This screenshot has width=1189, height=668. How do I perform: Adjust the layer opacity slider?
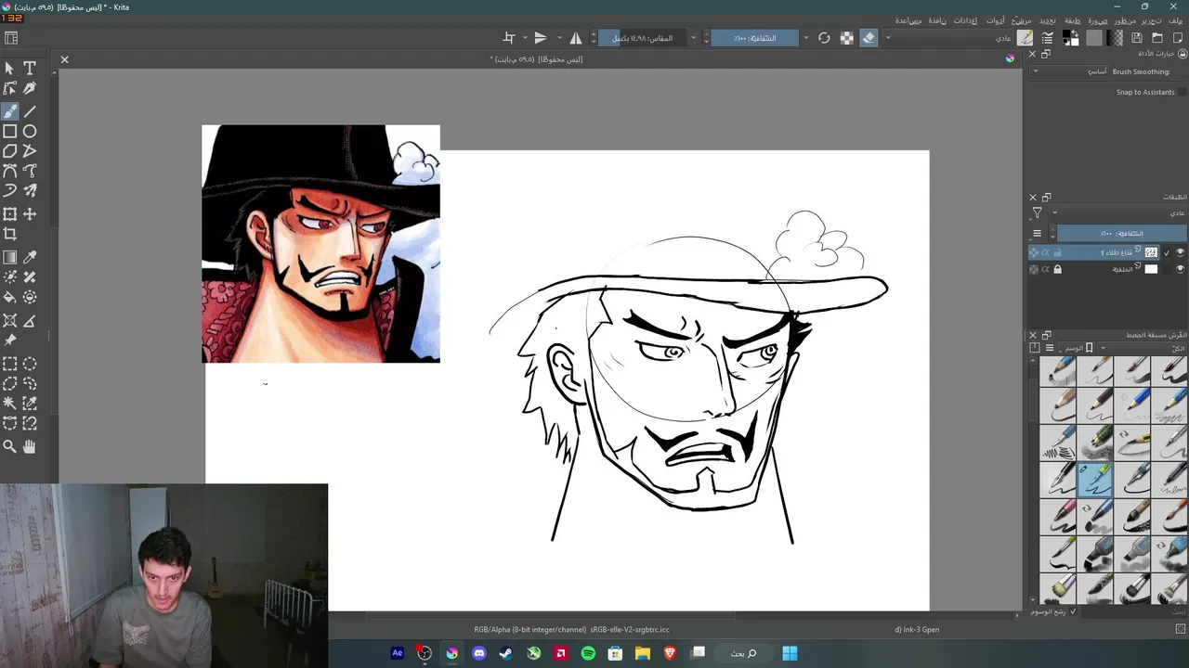pos(1121,233)
